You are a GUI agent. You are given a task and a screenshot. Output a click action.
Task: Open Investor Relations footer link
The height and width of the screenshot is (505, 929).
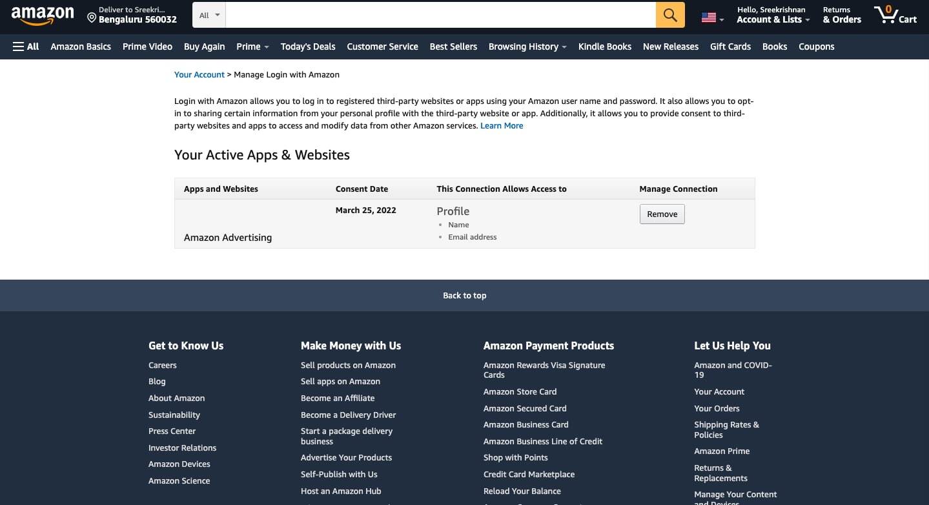click(x=182, y=448)
